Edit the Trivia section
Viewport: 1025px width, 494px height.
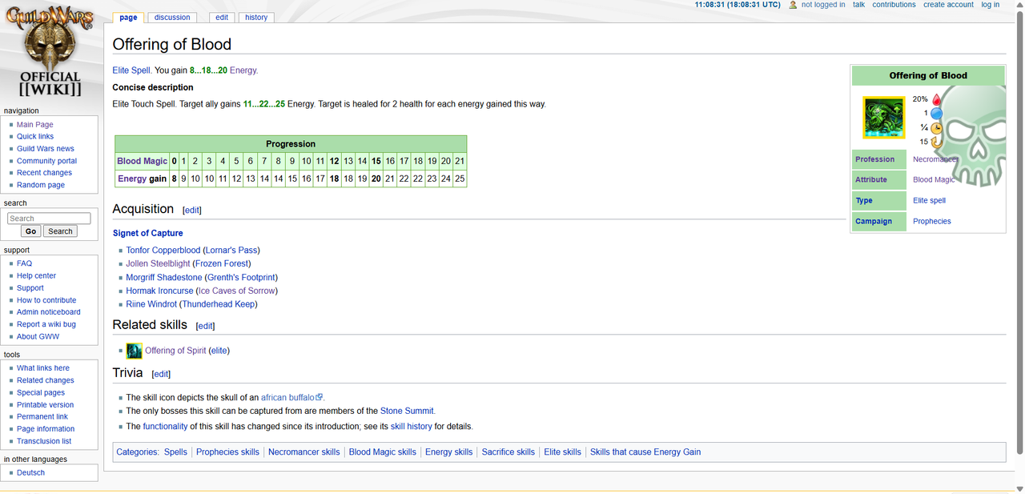(161, 374)
